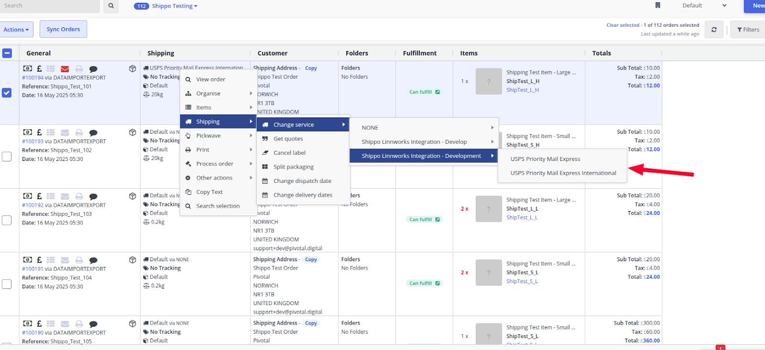Check the order #100191 checkbox
The height and width of the screenshot is (350, 765).
pos(7,284)
